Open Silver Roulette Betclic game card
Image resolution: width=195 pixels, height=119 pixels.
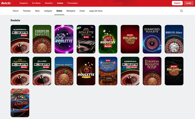42,71
